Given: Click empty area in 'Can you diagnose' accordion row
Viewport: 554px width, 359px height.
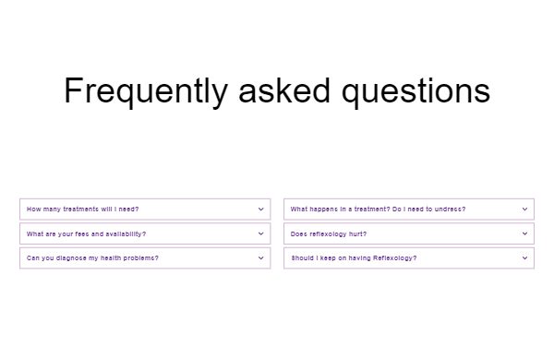Looking at the screenshot, I should [209, 258].
